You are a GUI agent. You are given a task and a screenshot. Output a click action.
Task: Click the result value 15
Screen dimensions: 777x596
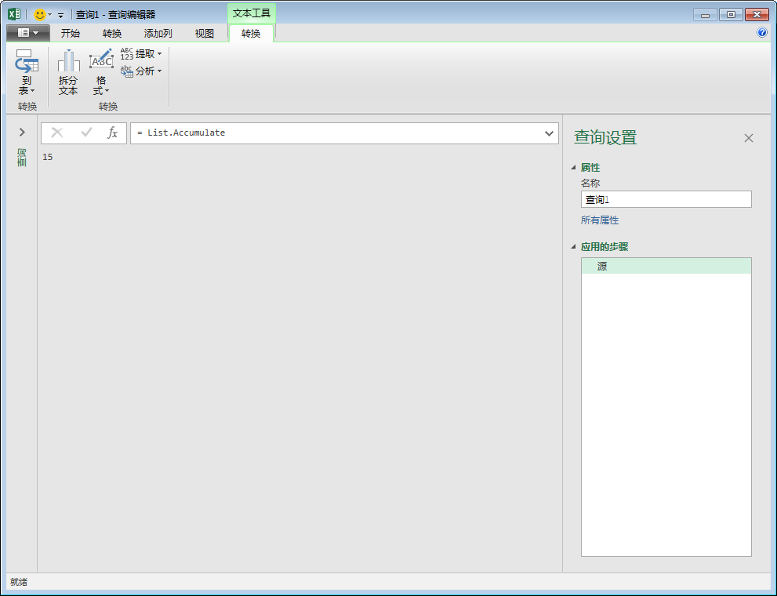(x=47, y=157)
